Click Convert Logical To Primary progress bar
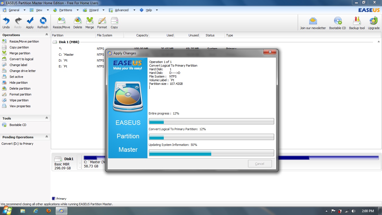Image resolution: width=382 pixels, height=215 pixels. [211, 137]
